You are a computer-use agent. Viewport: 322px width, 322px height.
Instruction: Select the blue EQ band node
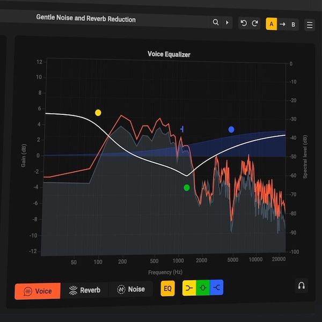[x=231, y=129]
